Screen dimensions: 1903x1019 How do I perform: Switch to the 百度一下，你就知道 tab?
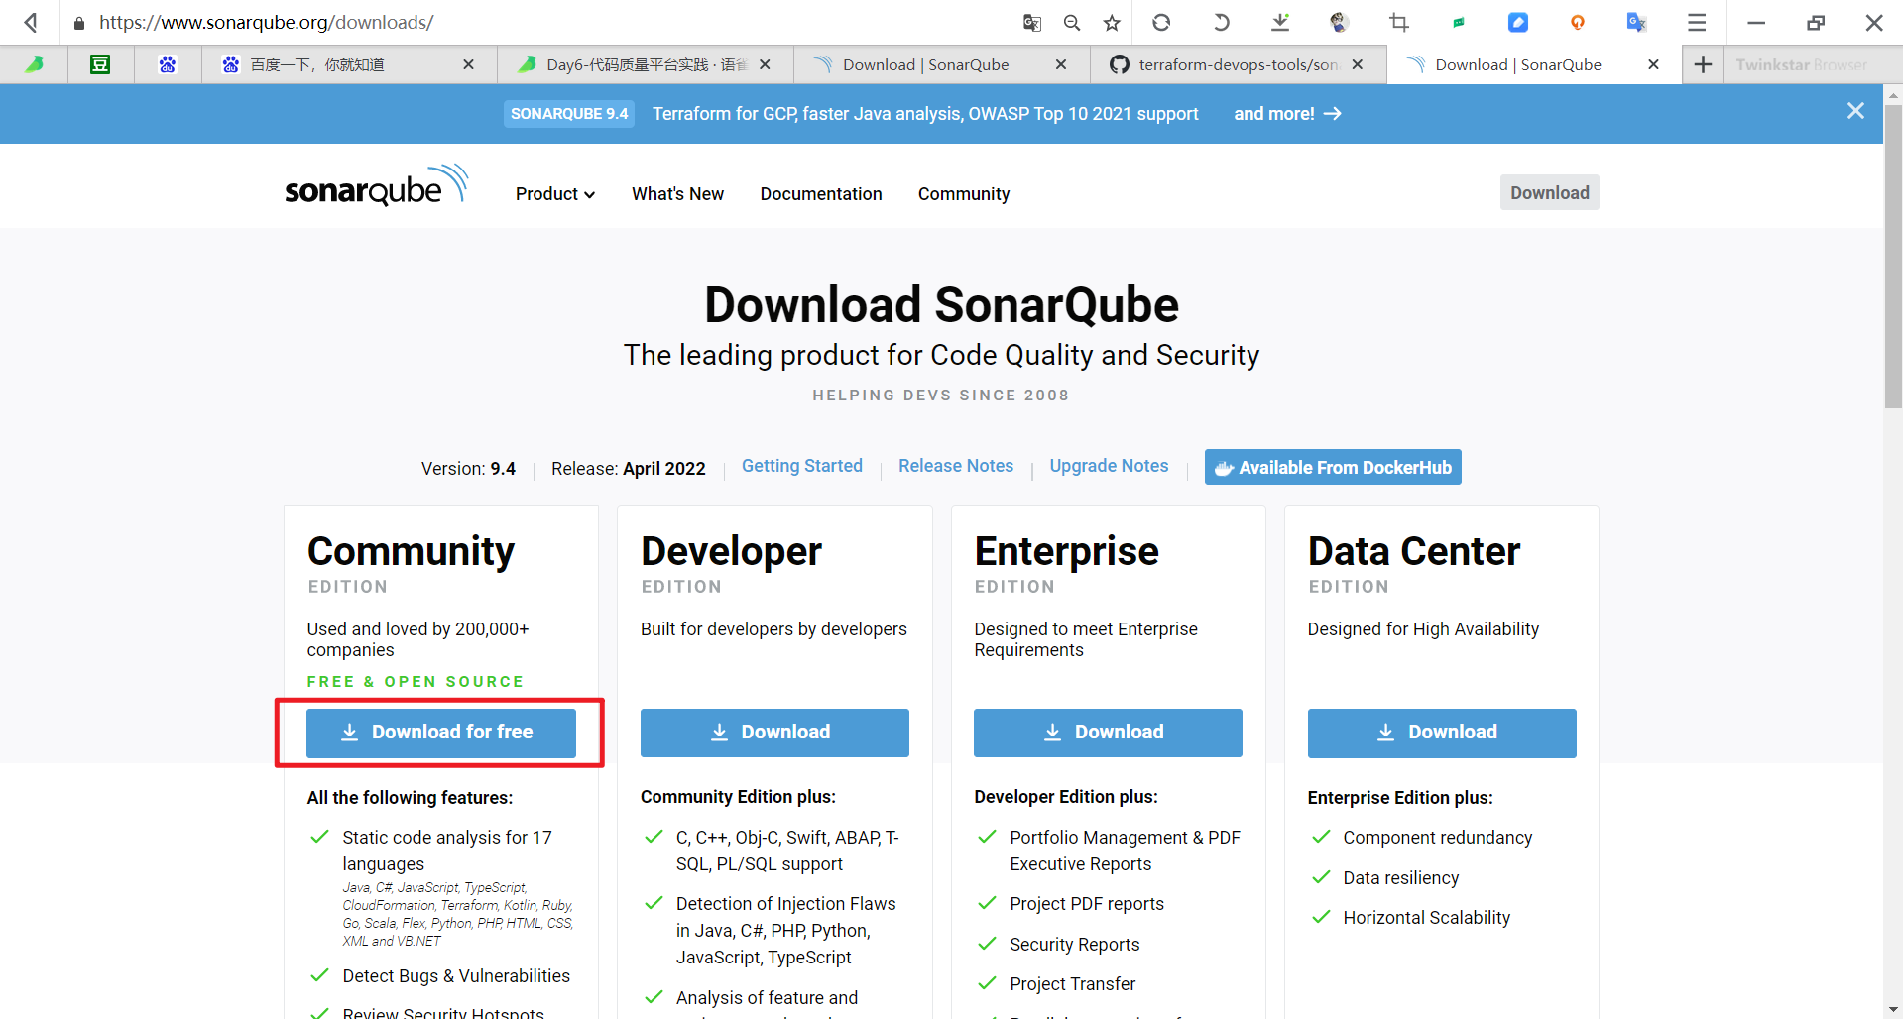tap(347, 64)
